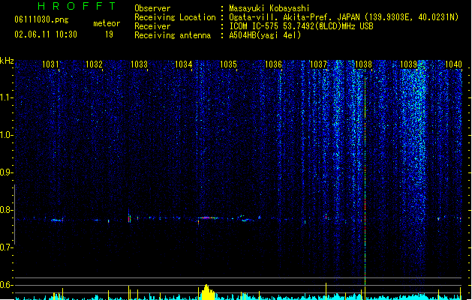Image resolution: width=472 pixels, height=300 pixels.
Task: Select the ICOM IC-575 receiver text
Action: tap(302, 26)
